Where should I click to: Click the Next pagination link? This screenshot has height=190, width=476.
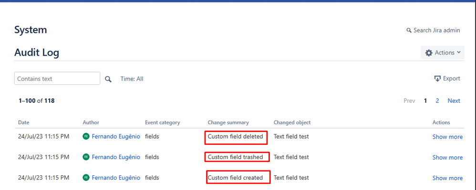coord(454,100)
